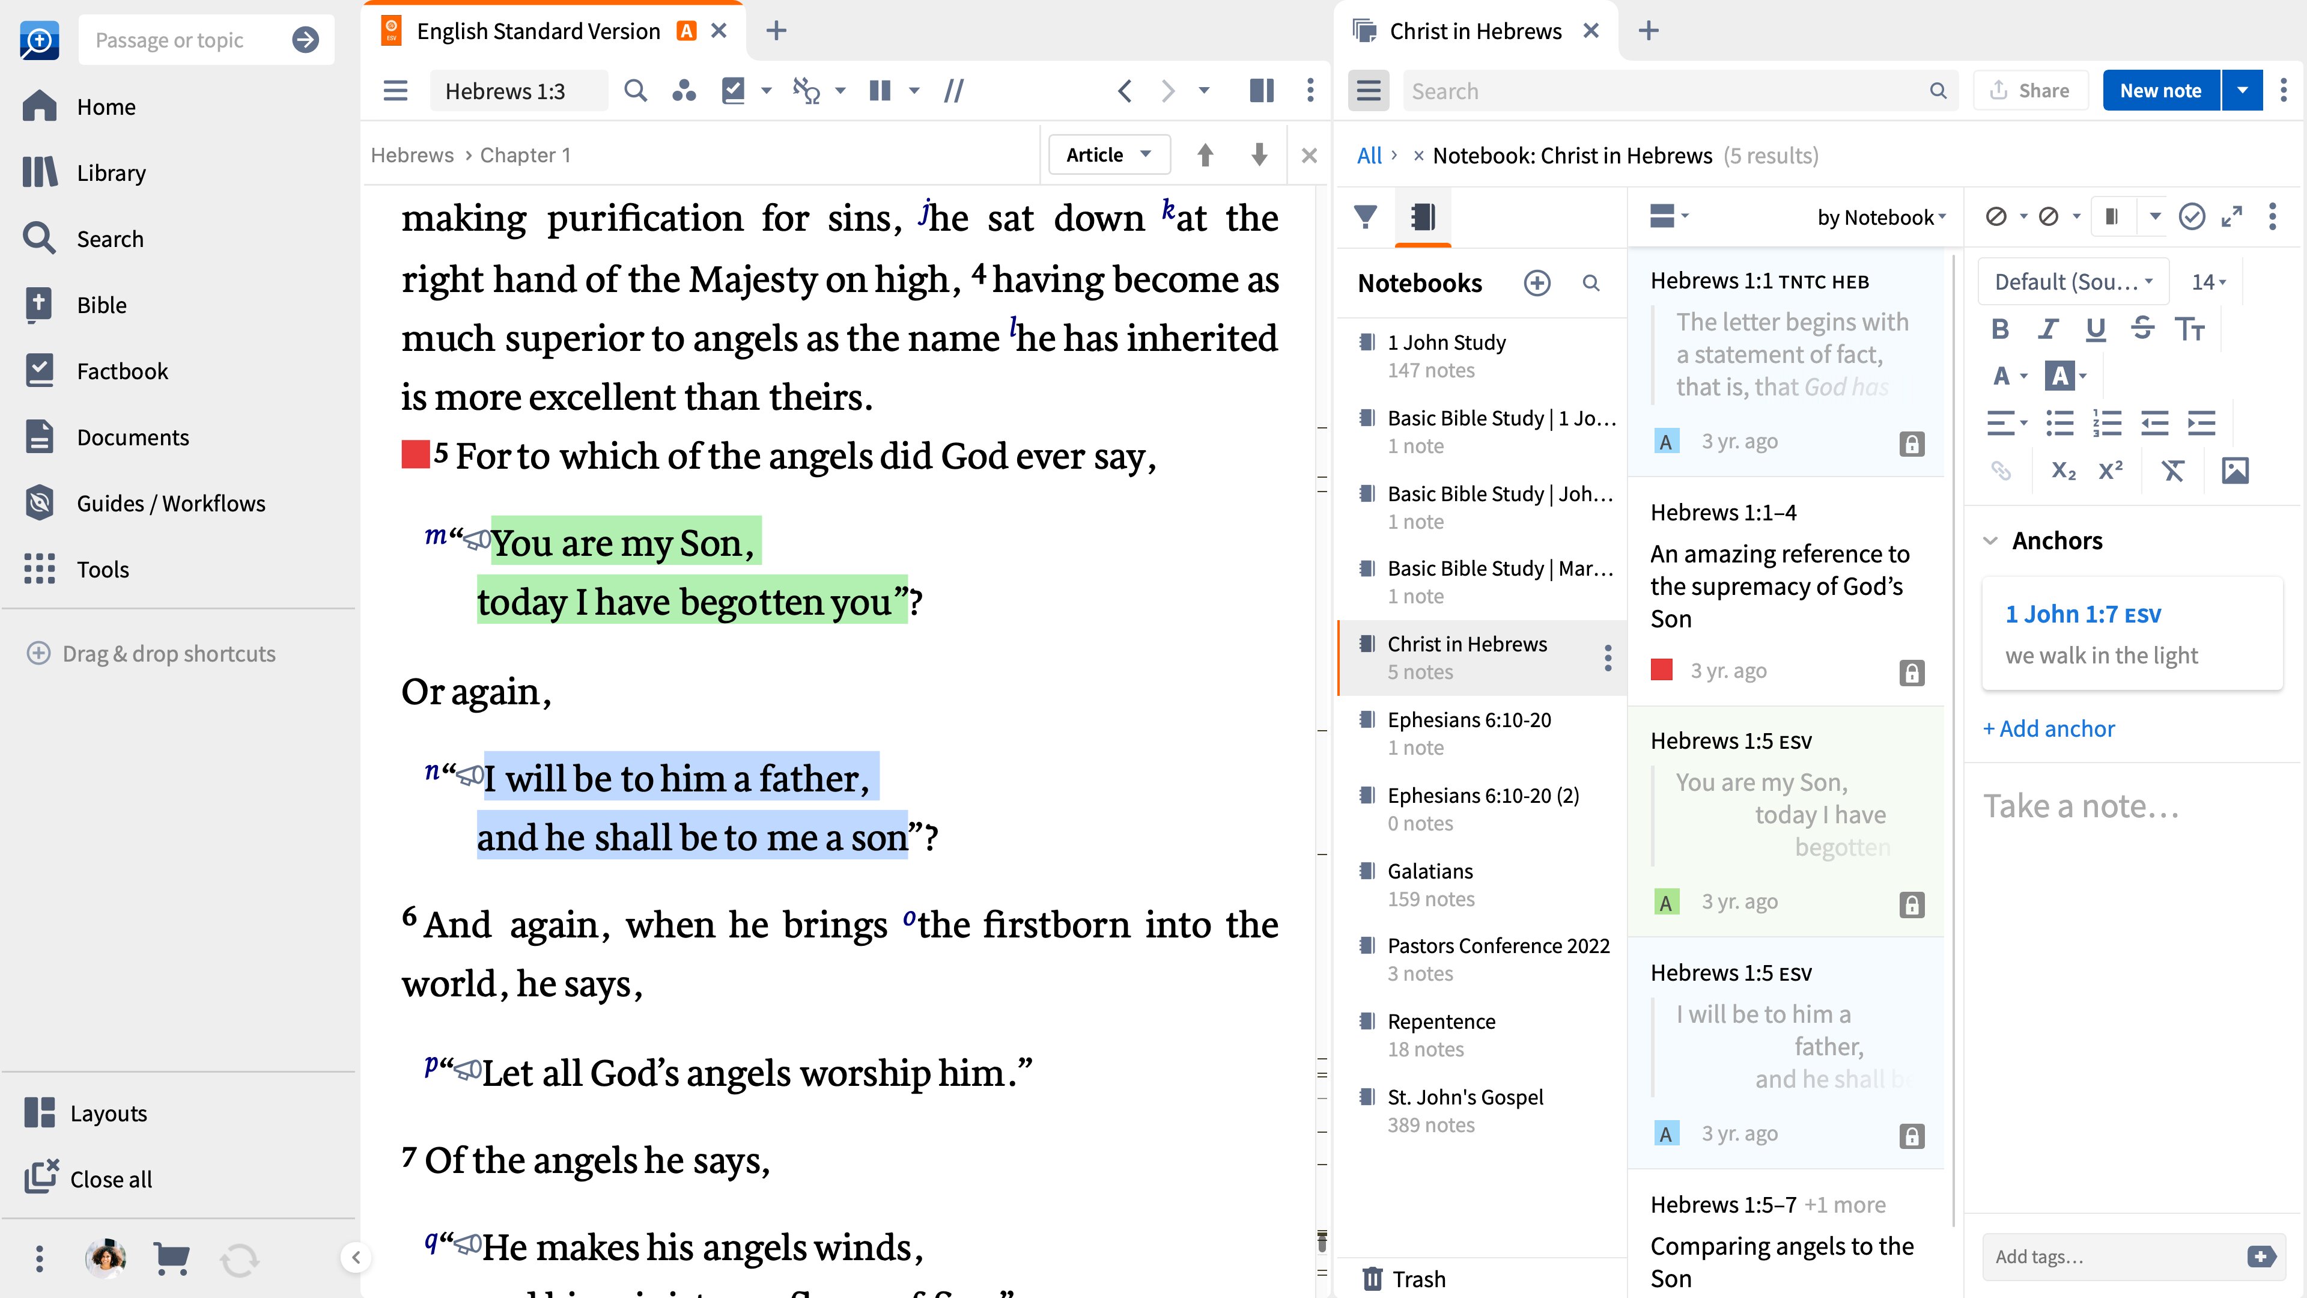
Task: Open the user profile avatar
Action: tap(105, 1258)
